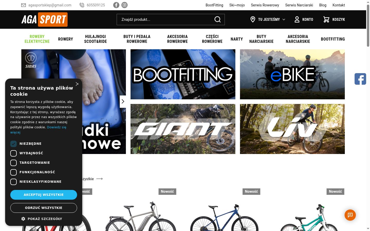The width and height of the screenshot is (370, 231).
Task: Click the location pin icon
Action: (x=253, y=20)
